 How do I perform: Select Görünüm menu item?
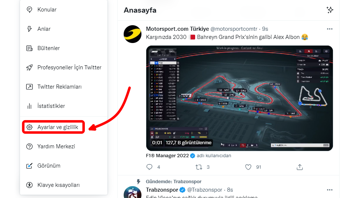49,166
